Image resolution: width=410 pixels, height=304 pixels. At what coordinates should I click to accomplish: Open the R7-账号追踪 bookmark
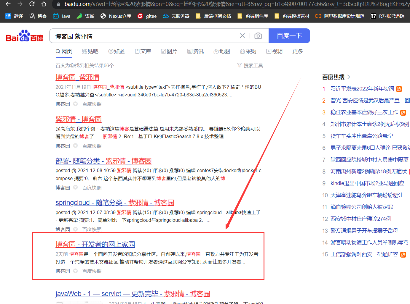[x=387, y=16]
